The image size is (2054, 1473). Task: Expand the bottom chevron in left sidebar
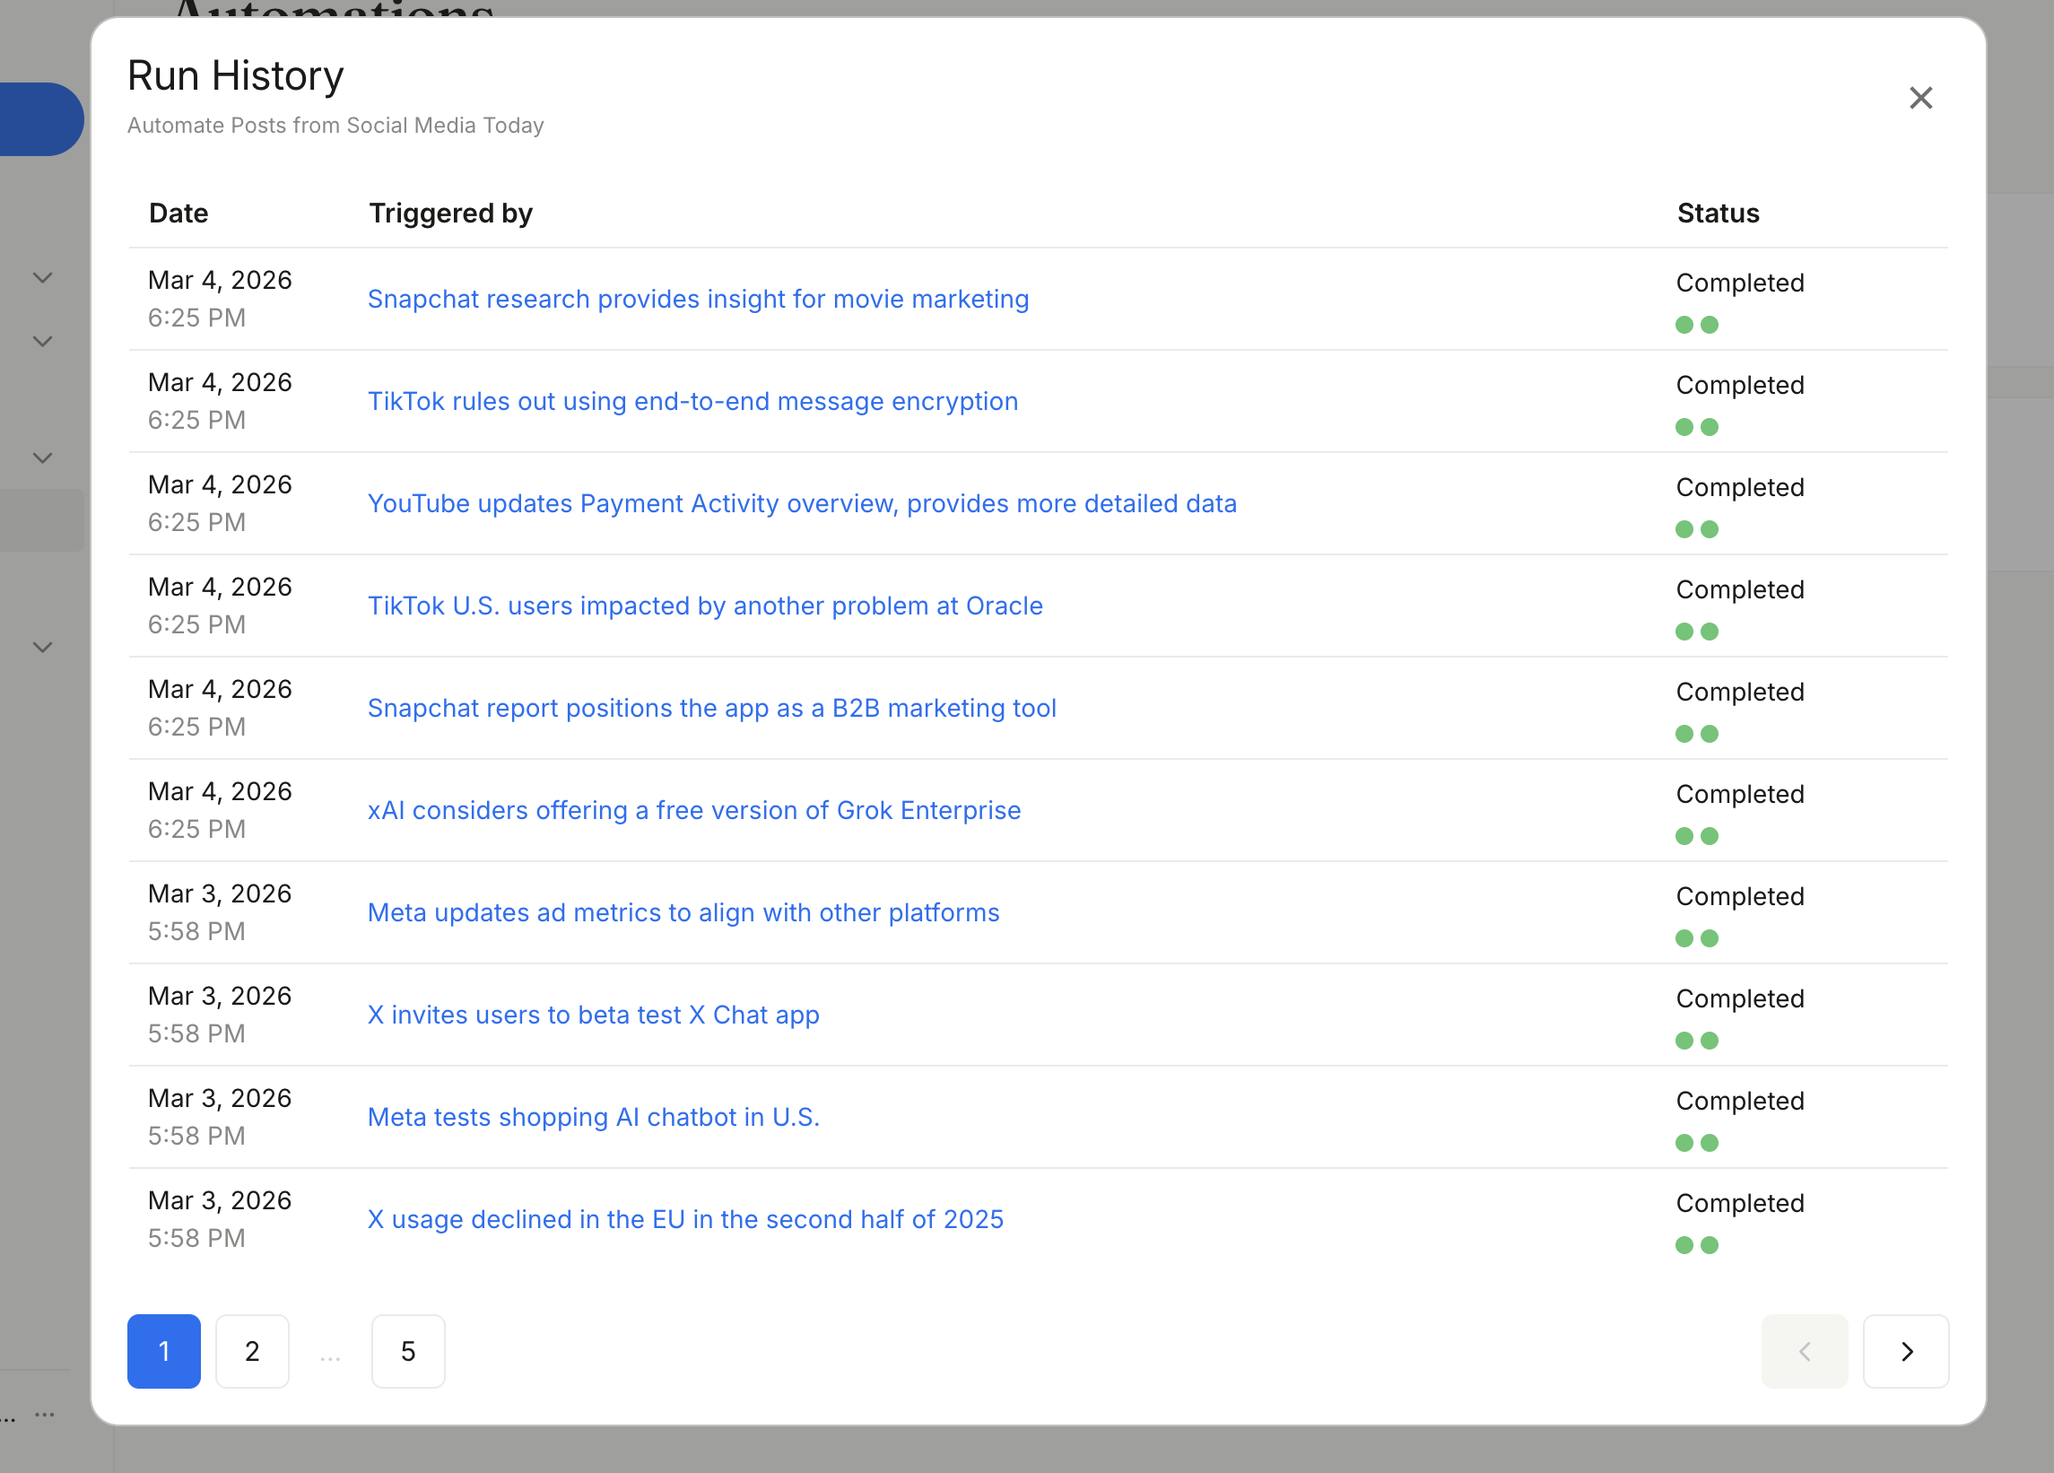click(x=41, y=647)
